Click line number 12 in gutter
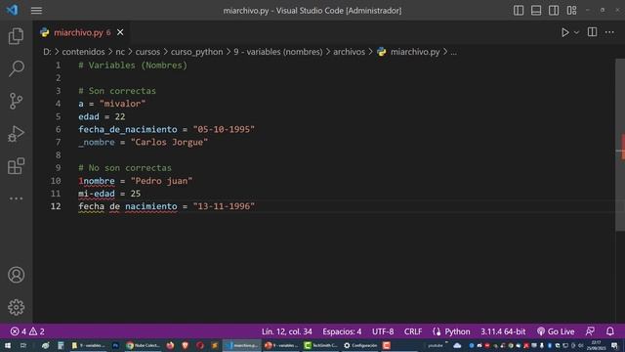This screenshot has width=625, height=352. (x=56, y=206)
